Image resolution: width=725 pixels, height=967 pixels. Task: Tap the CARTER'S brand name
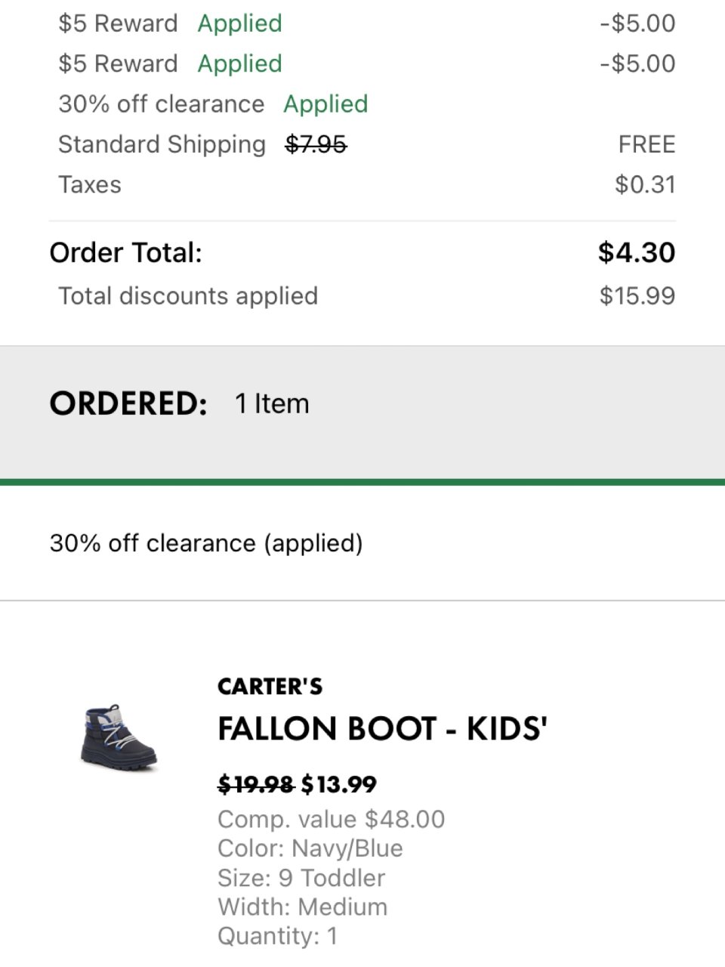[x=270, y=687]
